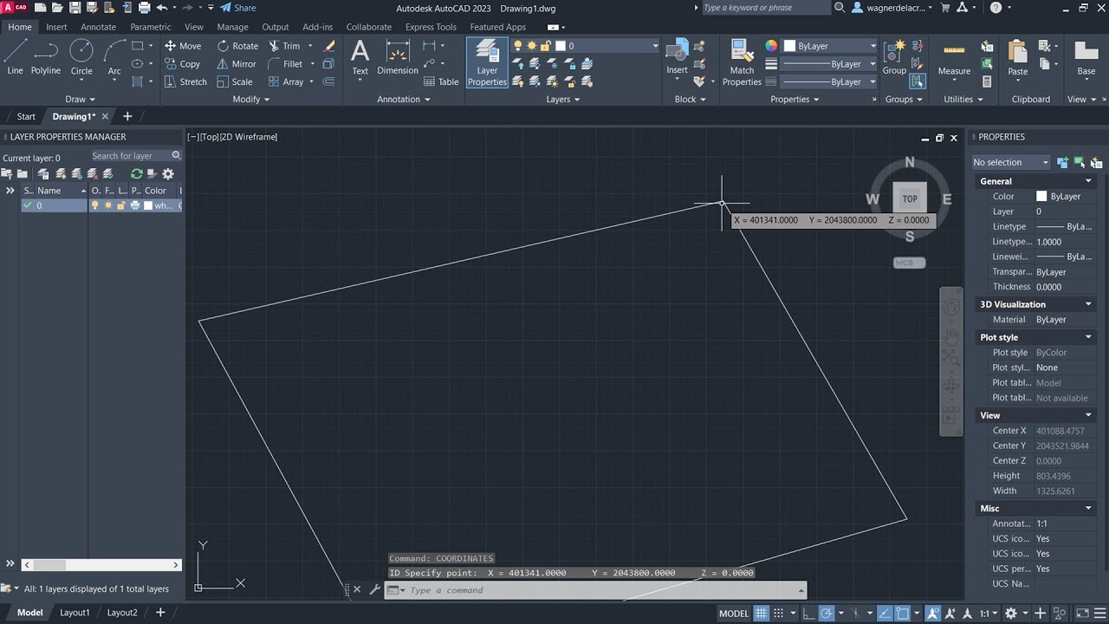Image resolution: width=1109 pixels, height=624 pixels.
Task: Activate the Trim command
Action: [x=284, y=46]
